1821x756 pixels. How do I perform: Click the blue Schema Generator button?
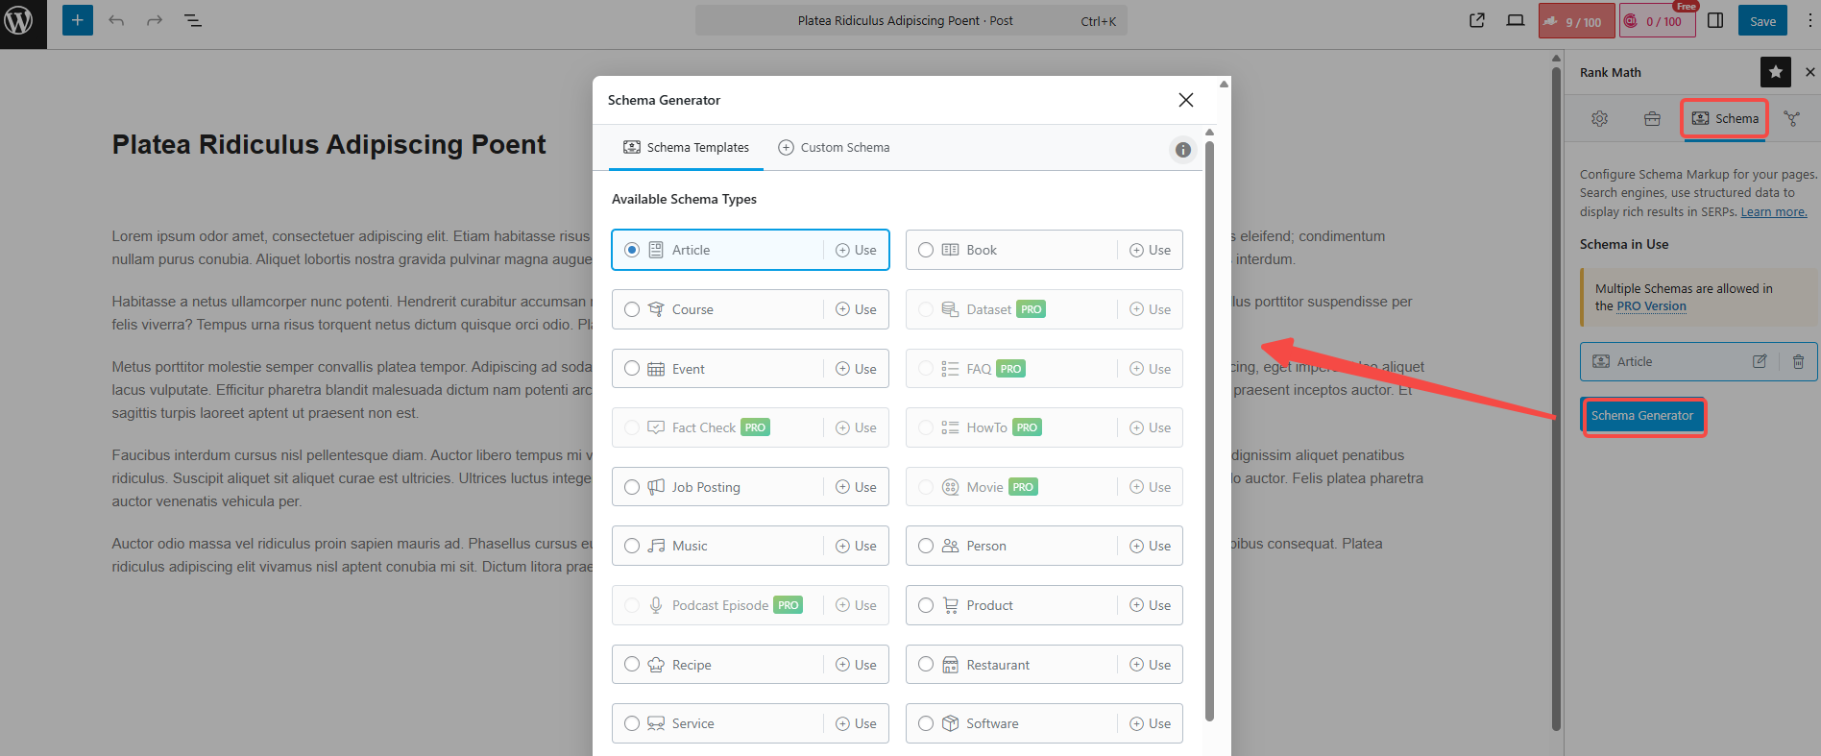(x=1642, y=416)
